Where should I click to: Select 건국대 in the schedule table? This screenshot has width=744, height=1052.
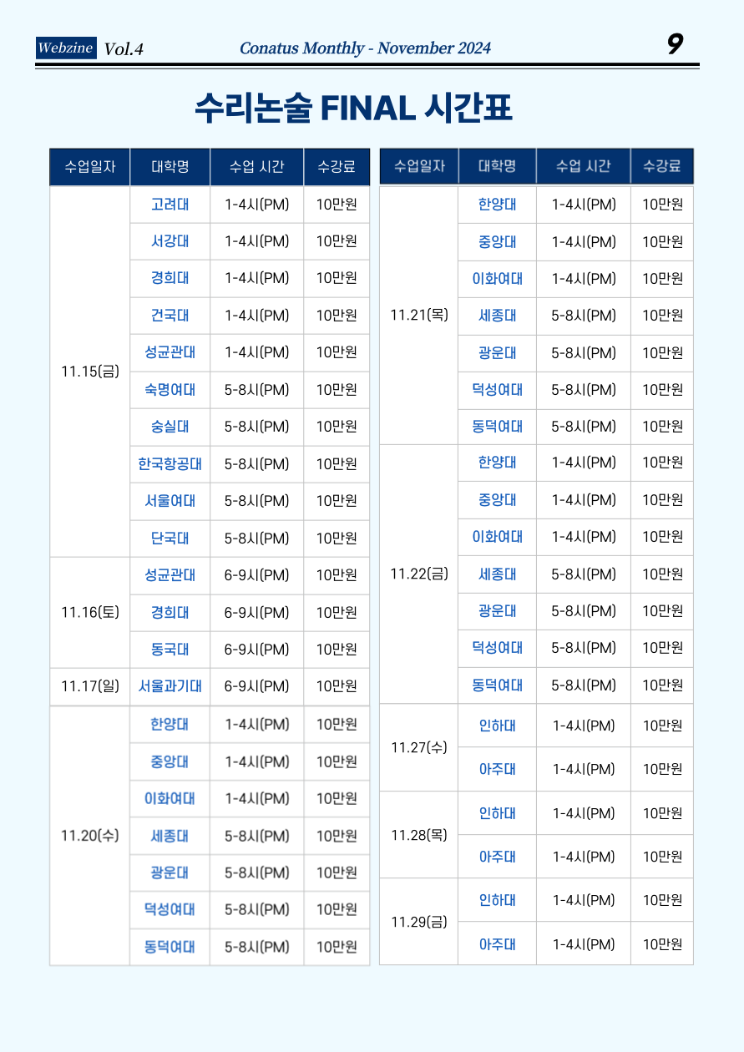tap(170, 316)
